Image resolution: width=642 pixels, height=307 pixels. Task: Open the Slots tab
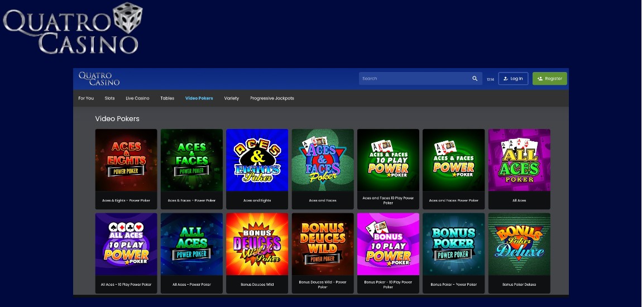point(110,98)
